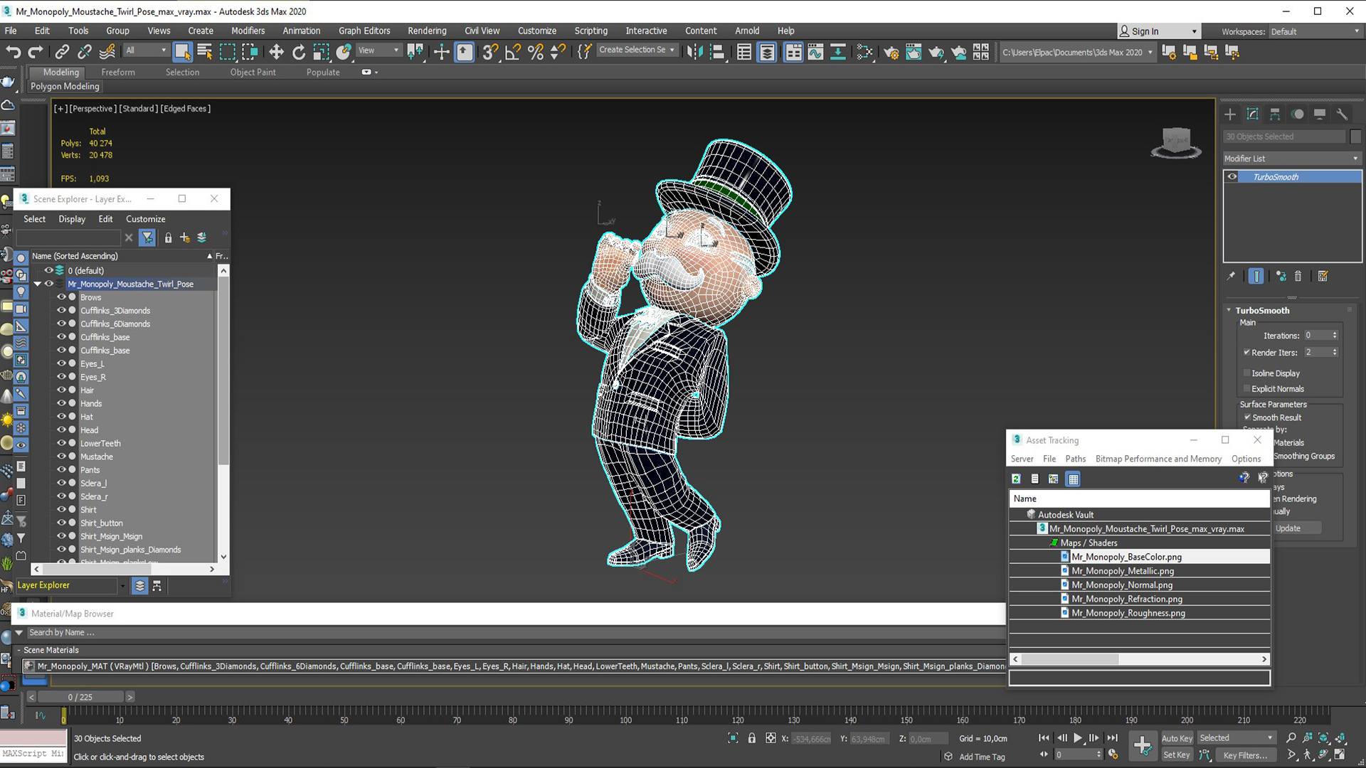Screen dimensions: 1366x768
Task: Toggle TurboSmooth modifier eye icon
Action: point(1232,177)
